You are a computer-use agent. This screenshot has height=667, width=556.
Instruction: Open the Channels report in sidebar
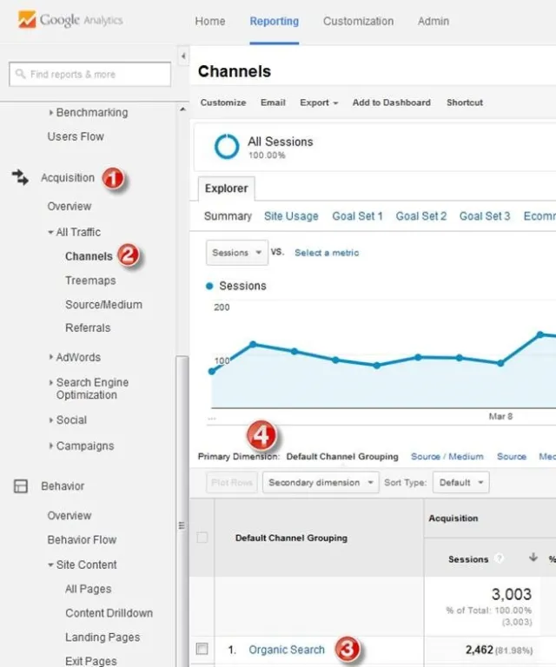[x=89, y=256]
